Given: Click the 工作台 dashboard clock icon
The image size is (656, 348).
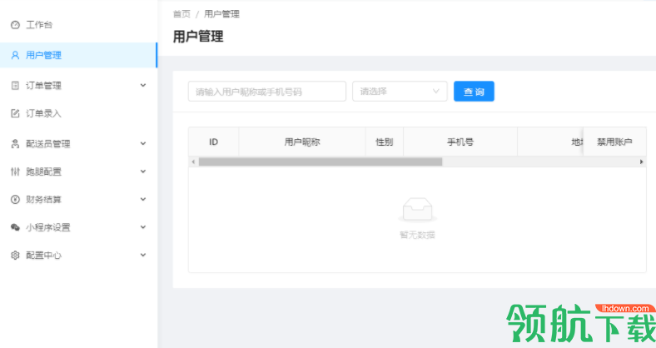Looking at the screenshot, I should point(15,25).
